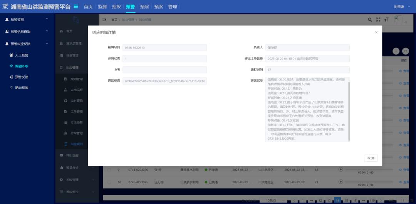Switch to the 预演 top navigation tab
Viewport: 416px width, 204px height.
pos(144,7)
